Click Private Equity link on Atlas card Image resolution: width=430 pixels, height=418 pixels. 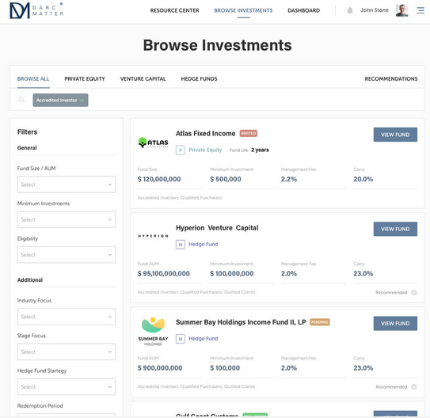[x=205, y=150]
